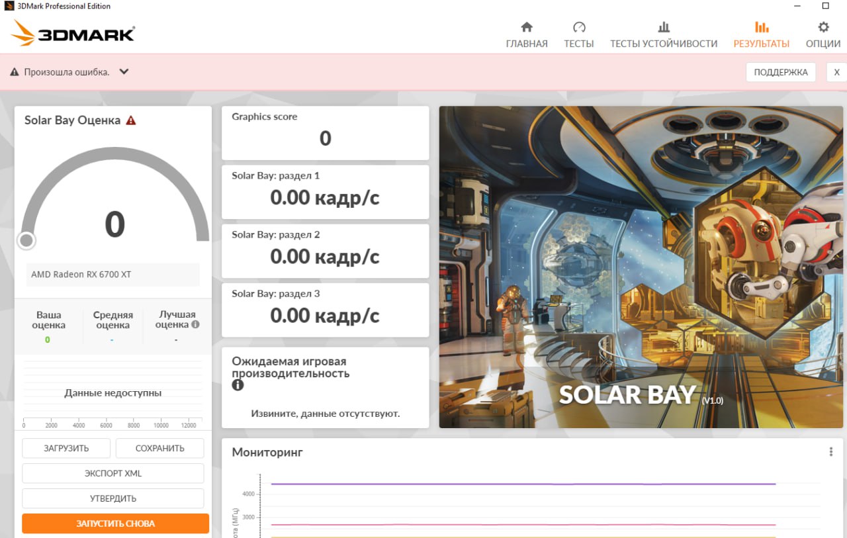Click the ЗАГРУЗИТЬ button
Image resolution: width=847 pixels, height=538 pixels.
pyautogui.click(x=66, y=448)
